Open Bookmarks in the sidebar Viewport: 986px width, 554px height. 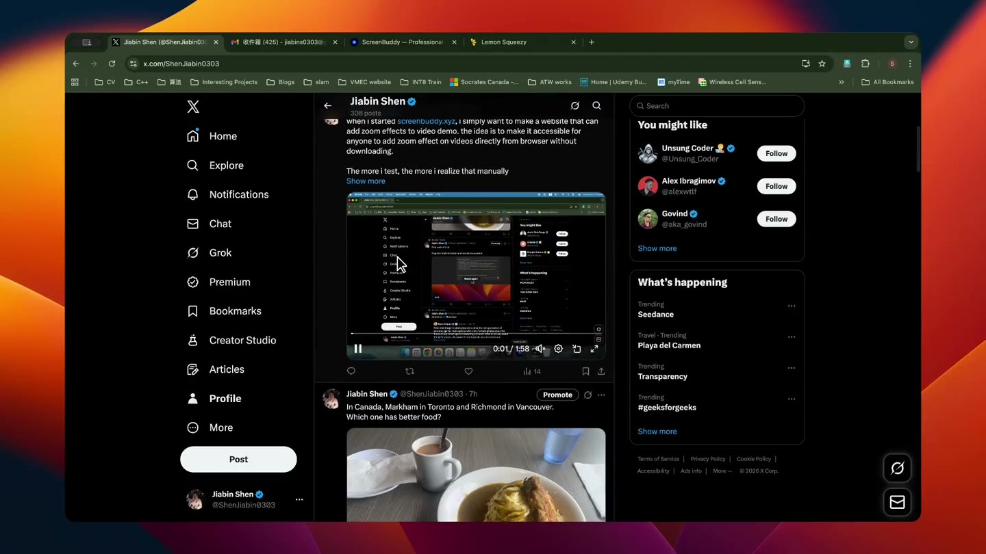tap(224, 311)
